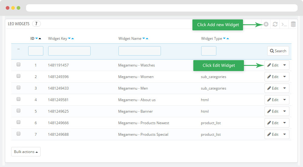The image size is (303, 167).
Task: Focus the Widget Key filter input
Action: (69, 51)
